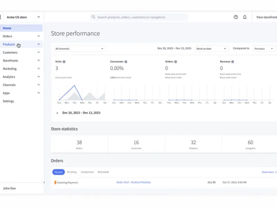Click the Orders metric info icon
Image resolution: width=277 pixels, height=207 pixels.
(176, 62)
